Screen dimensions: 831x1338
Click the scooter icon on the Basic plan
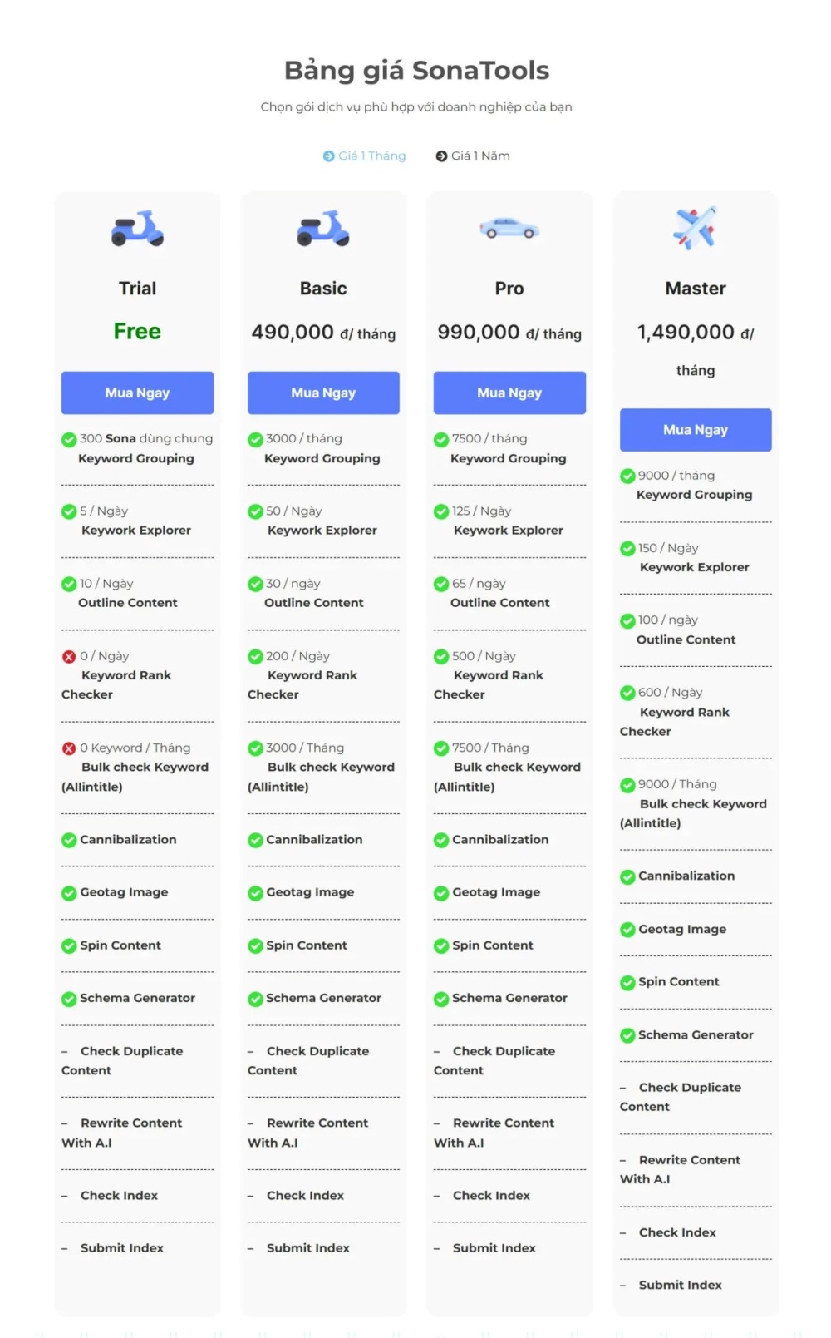323,228
